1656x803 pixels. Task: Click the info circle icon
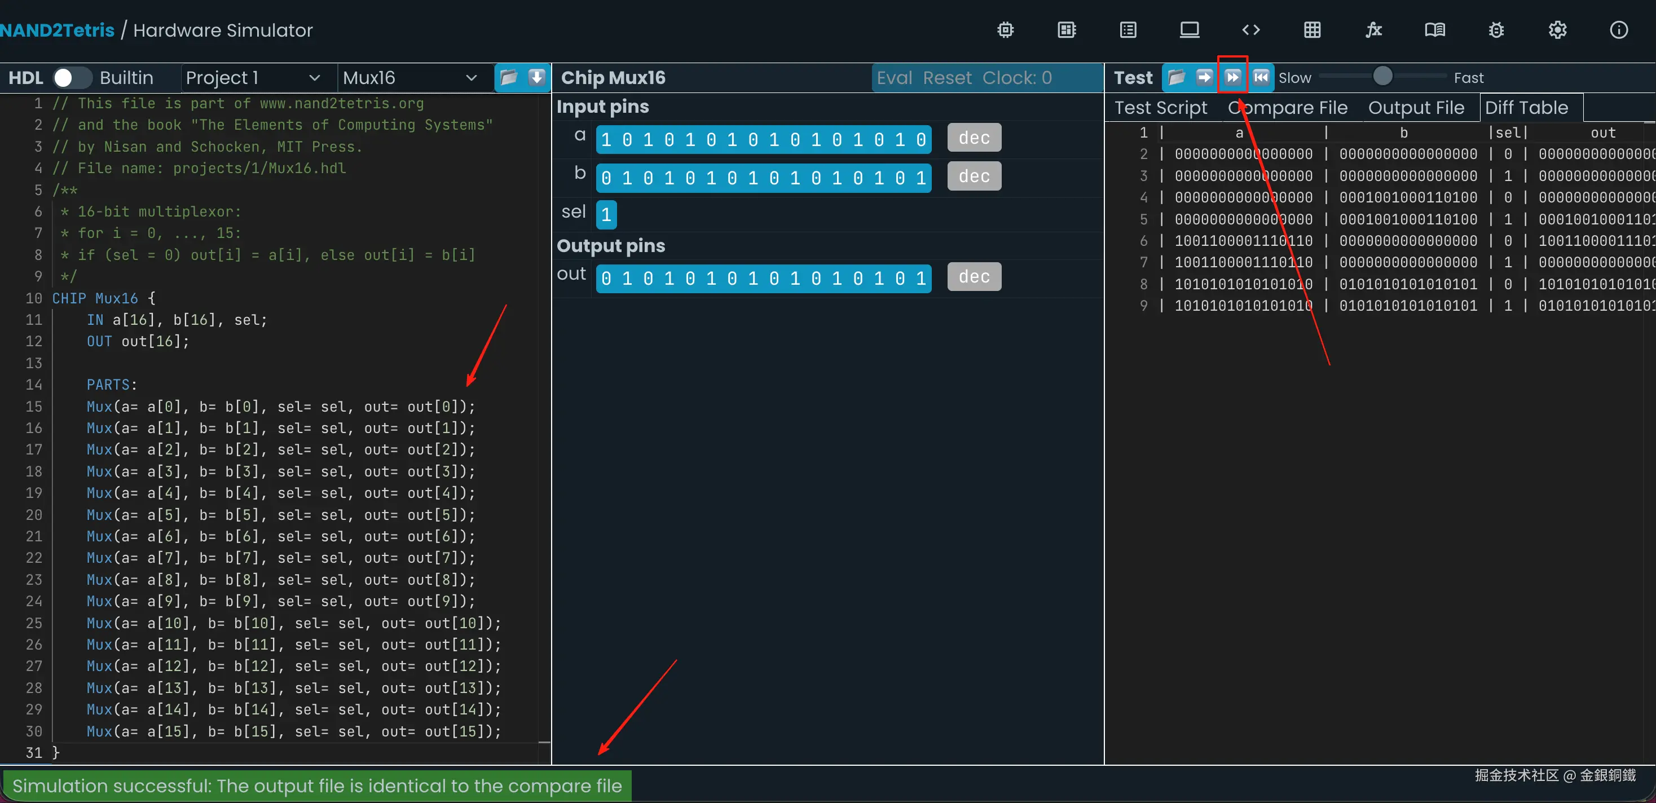1618,30
